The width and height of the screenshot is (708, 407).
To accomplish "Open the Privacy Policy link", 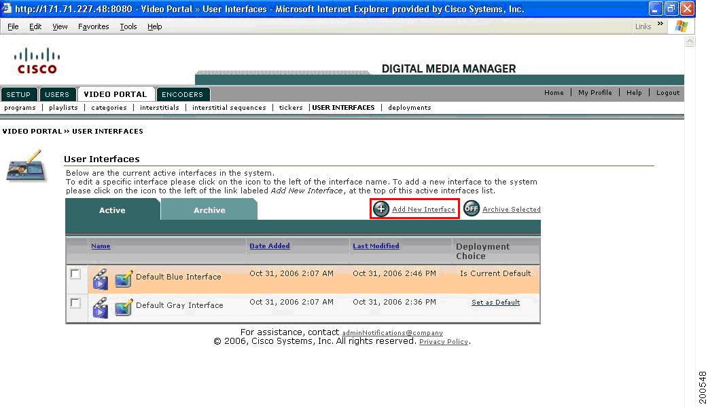I will (x=444, y=342).
